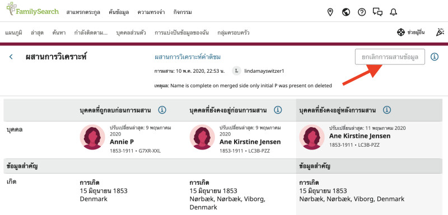448x215 pixels.
Task: Click ปรับเปลี่ยนล่าสุด: 11 พฤษภาคม 2020 text
Action: tap(367, 128)
